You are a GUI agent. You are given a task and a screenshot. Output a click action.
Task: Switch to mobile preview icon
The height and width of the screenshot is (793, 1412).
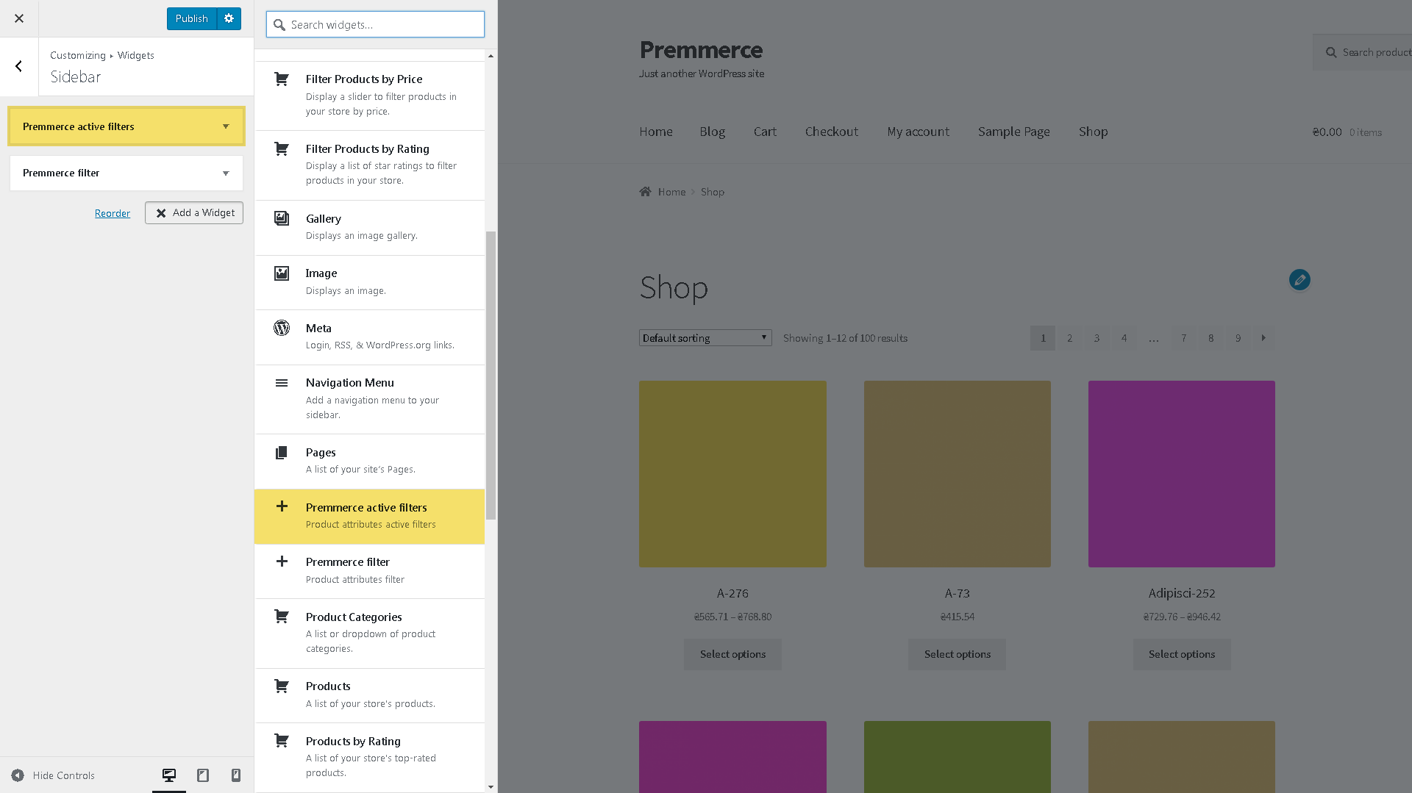pyautogui.click(x=236, y=775)
